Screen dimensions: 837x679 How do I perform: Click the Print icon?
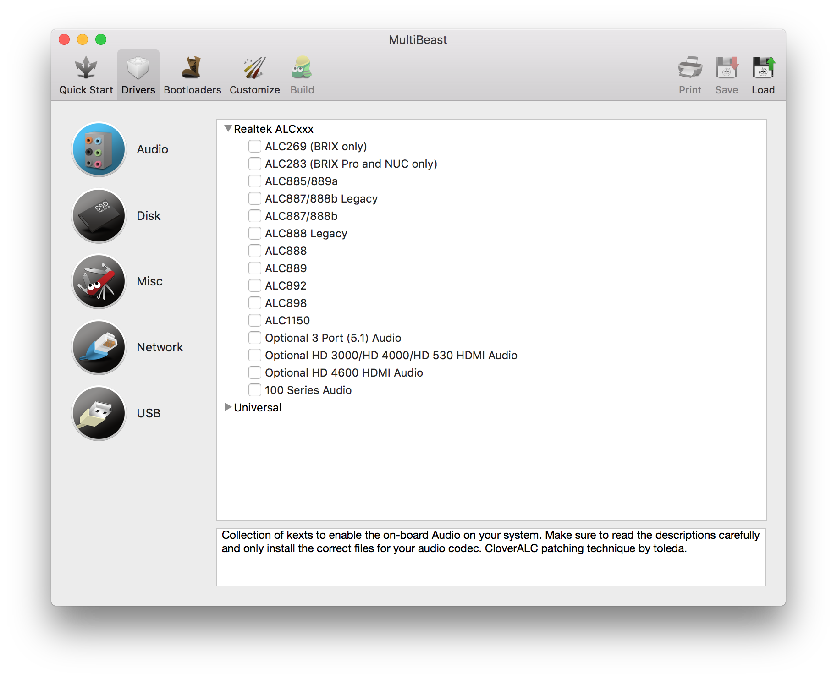pos(689,73)
